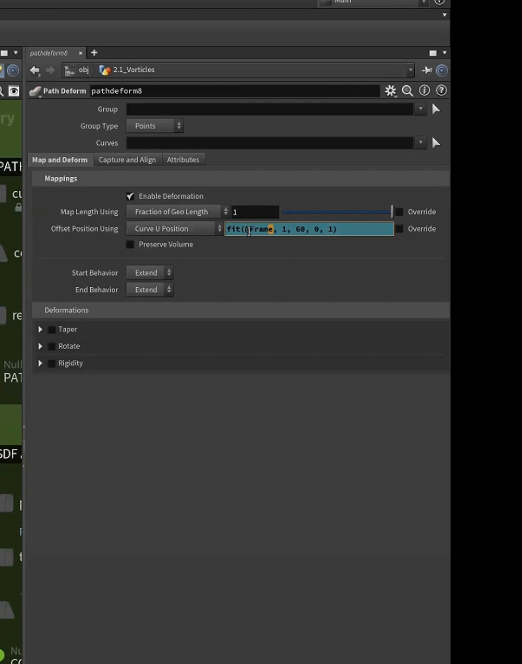Open the Curves field dropdown arrow
This screenshot has width=522, height=664.
pyautogui.click(x=421, y=143)
